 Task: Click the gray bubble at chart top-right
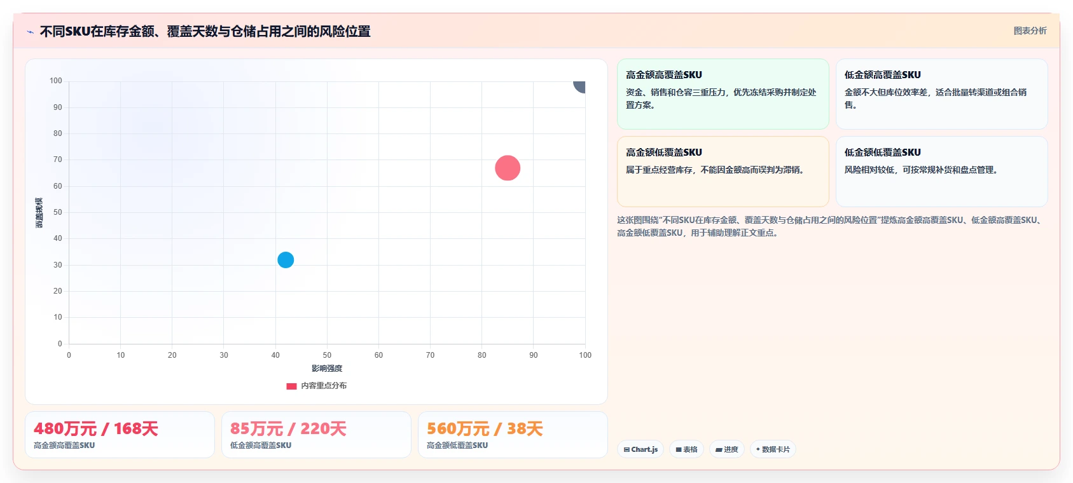click(x=579, y=86)
